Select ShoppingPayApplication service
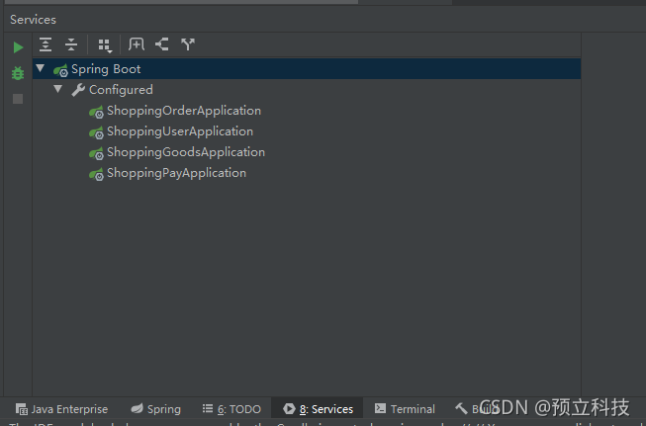Image resolution: width=646 pixels, height=426 pixels. pyautogui.click(x=176, y=173)
